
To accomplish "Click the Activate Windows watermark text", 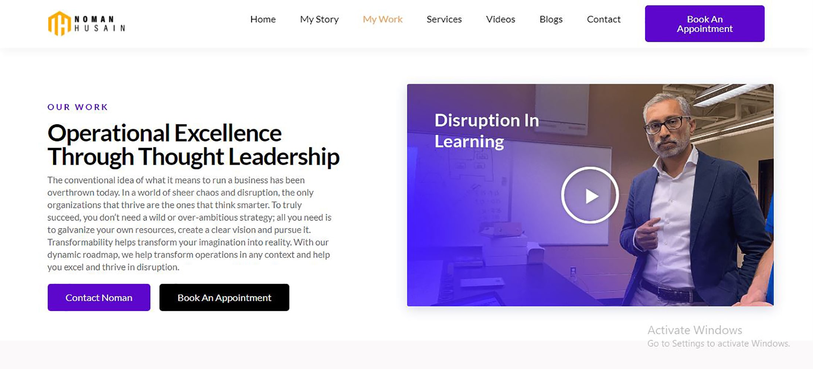I will pos(695,330).
